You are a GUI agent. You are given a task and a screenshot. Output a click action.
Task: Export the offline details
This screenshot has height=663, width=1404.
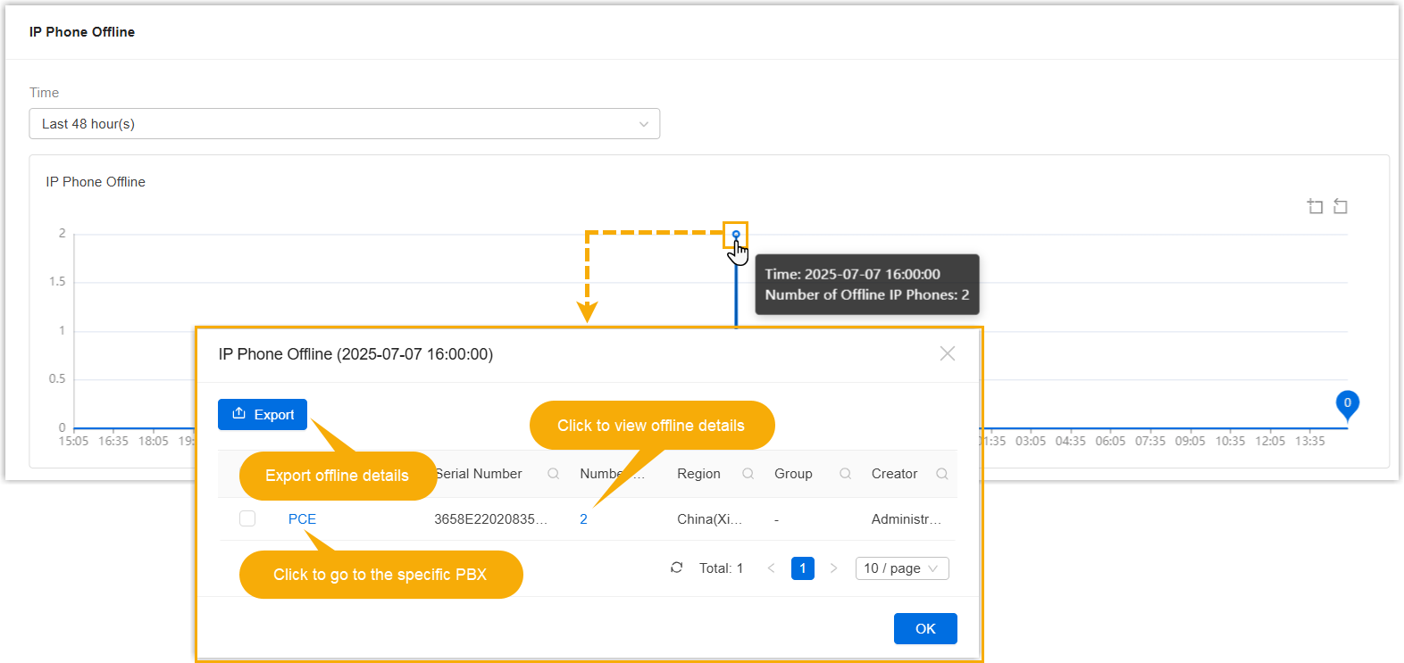[263, 415]
